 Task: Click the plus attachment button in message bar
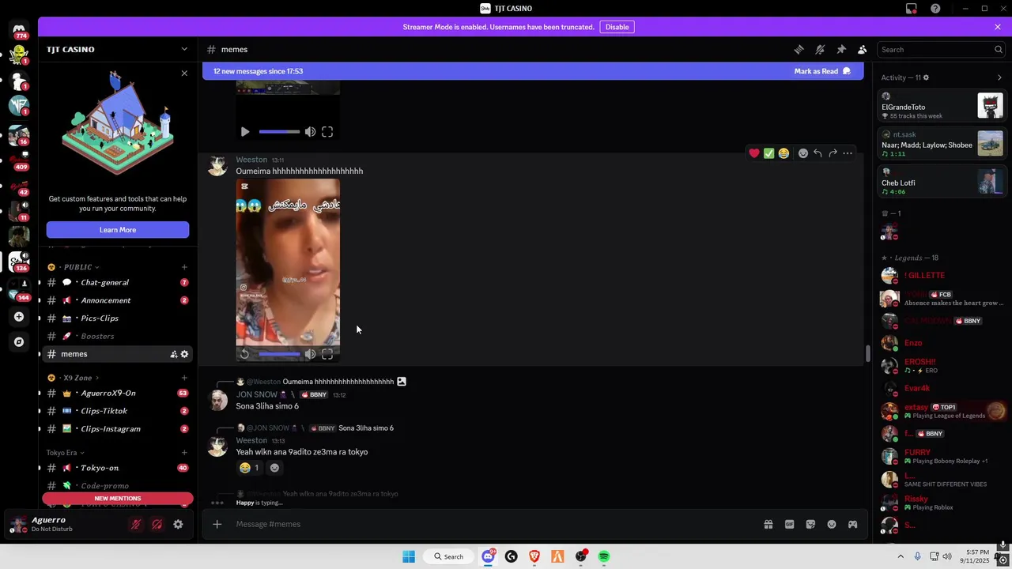coord(217,524)
